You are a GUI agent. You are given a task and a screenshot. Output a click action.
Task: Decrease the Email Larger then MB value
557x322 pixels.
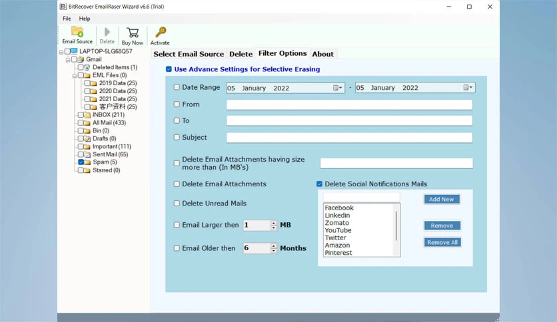[274, 228]
